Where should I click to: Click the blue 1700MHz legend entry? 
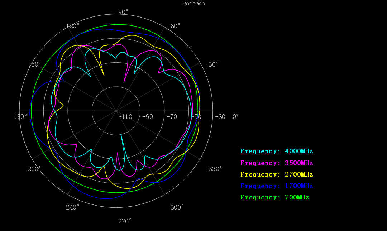coord(277,186)
